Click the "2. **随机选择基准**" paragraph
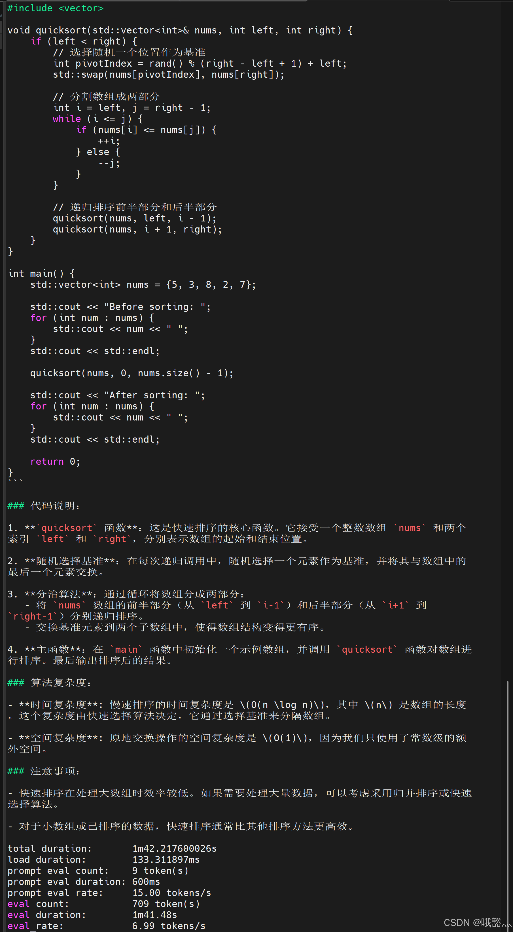513x932 pixels. (x=237, y=567)
